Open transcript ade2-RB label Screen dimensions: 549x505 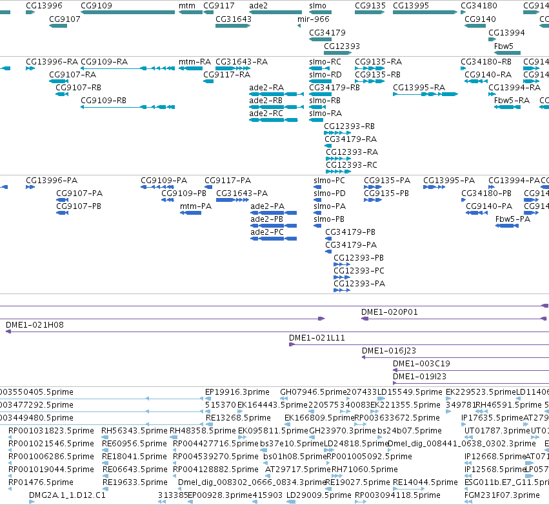266,101
